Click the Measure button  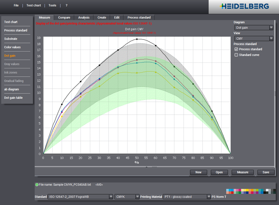(242, 172)
